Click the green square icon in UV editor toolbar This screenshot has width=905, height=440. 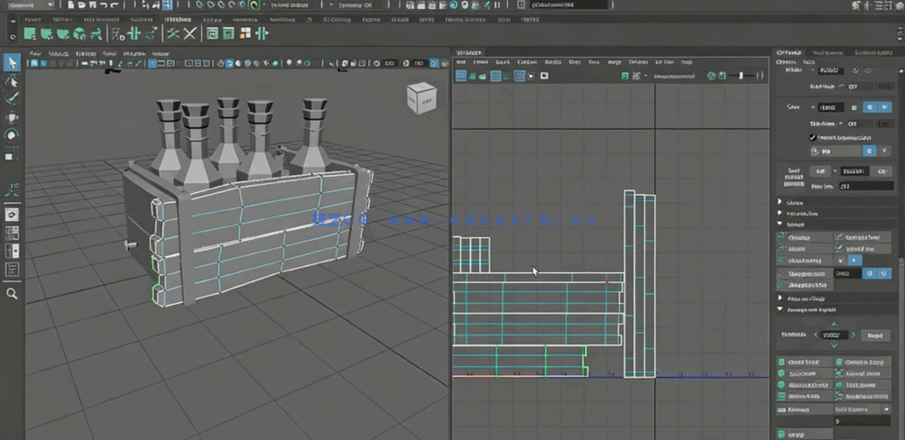626,77
